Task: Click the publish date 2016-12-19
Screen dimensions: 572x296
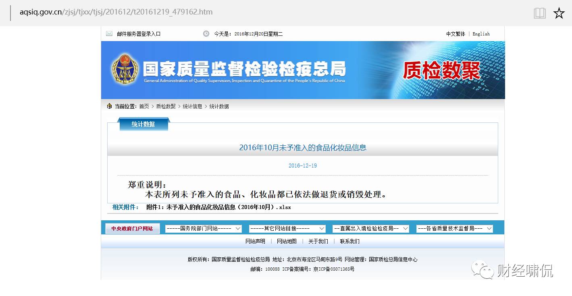Action: [303, 166]
